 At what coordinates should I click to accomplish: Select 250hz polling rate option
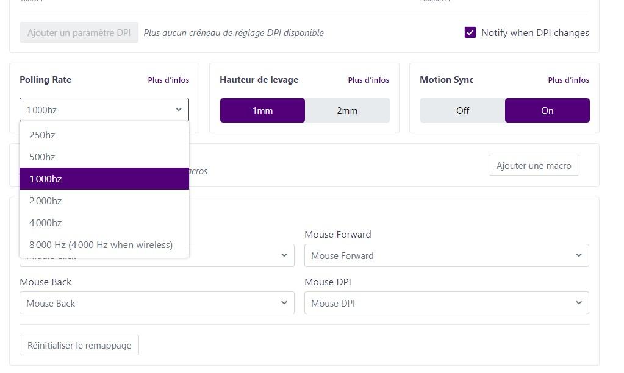pyautogui.click(x=104, y=135)
